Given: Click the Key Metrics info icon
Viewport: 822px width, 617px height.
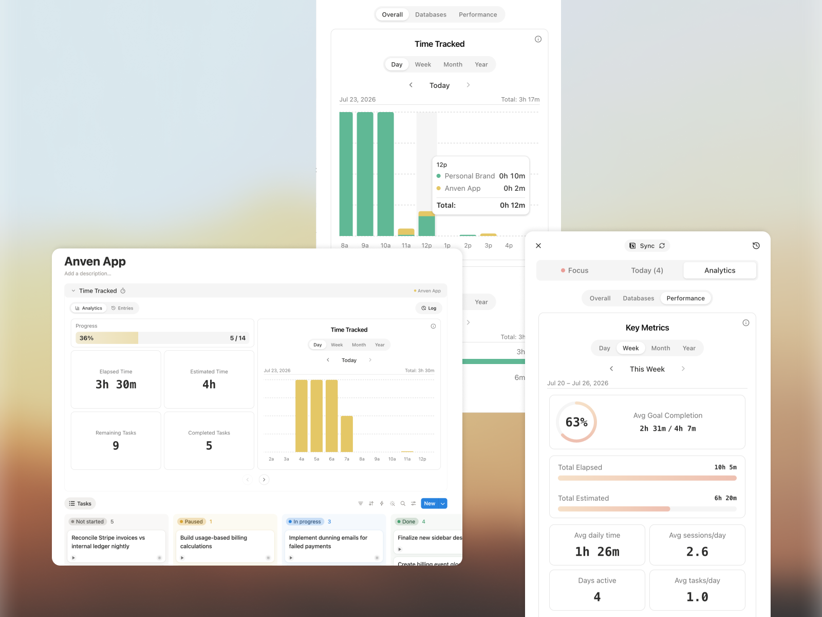Looking at the screenshot, I should (746, 323).
